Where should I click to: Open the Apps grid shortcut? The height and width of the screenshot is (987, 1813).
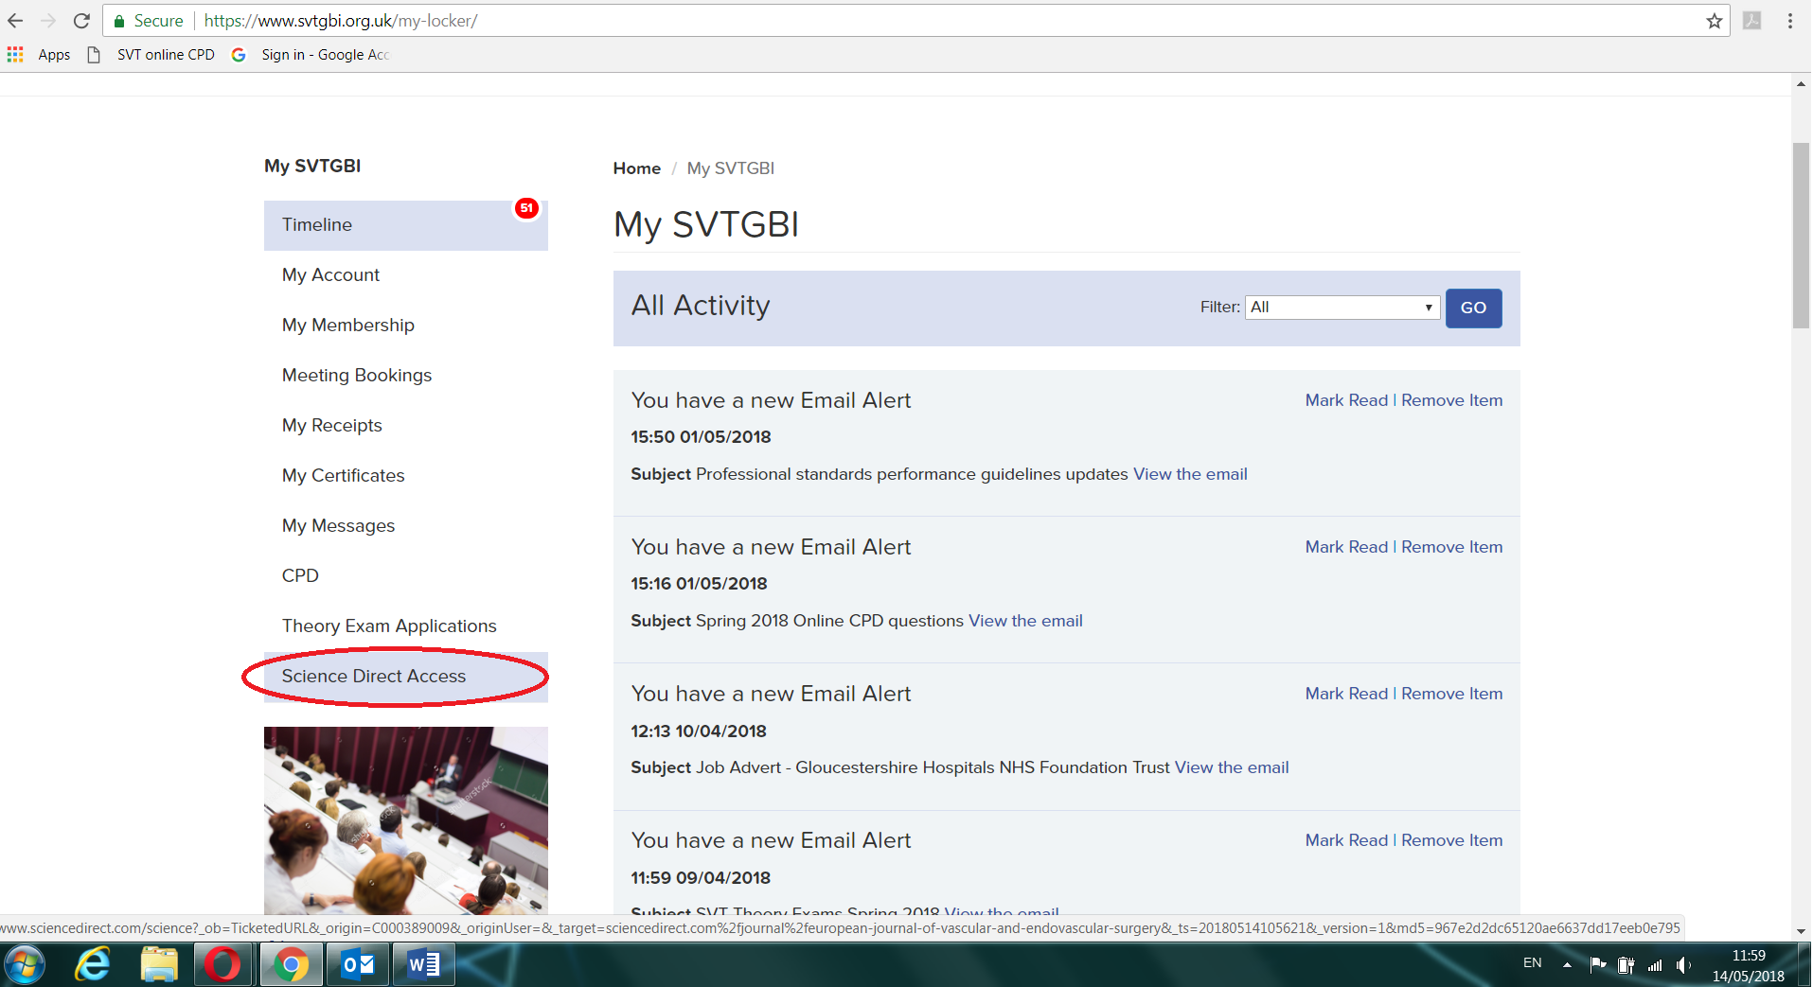point(15,55)
